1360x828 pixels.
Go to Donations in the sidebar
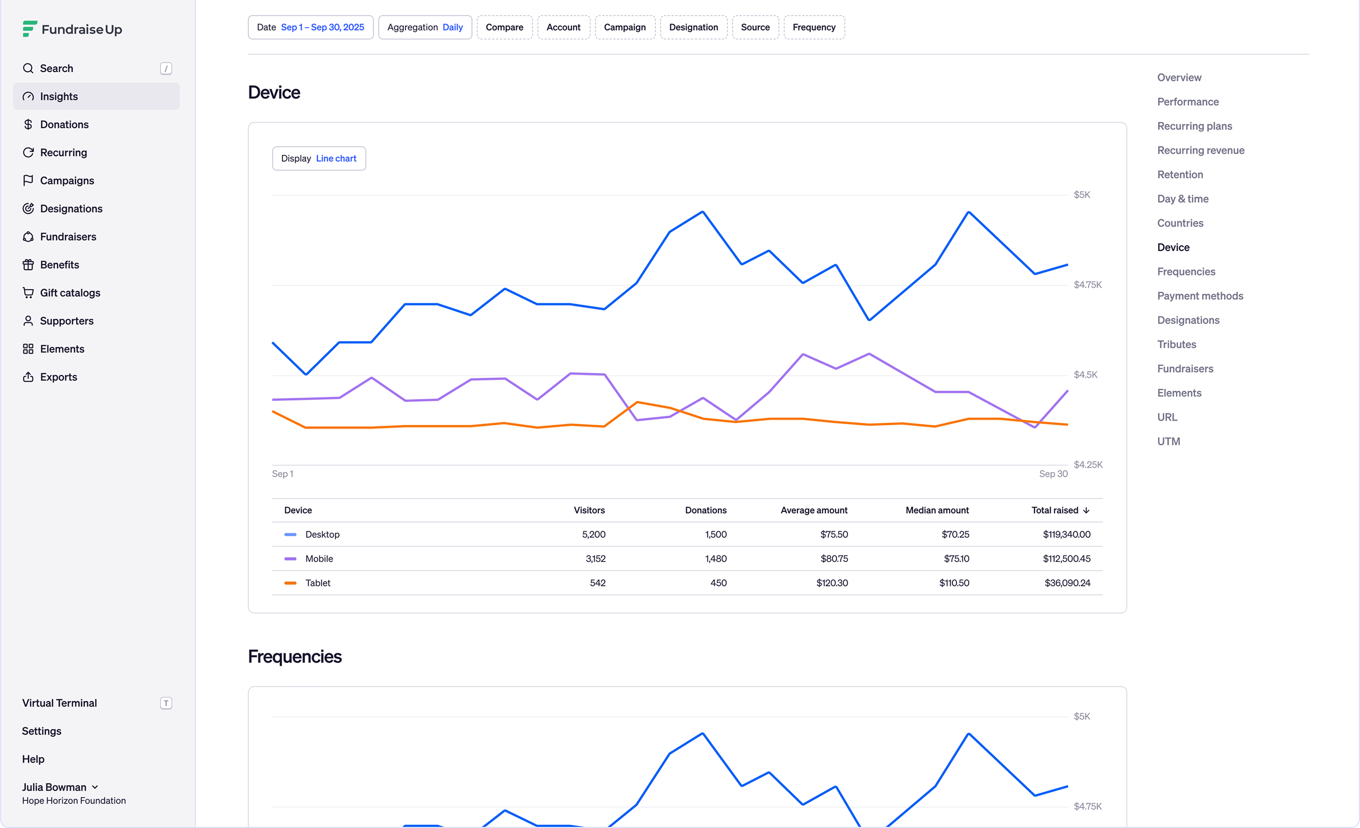point(96,124)
